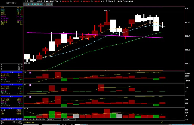The image size is (194, 125).
Task: Click the SMA10 legend row
Action: point(11,9)
